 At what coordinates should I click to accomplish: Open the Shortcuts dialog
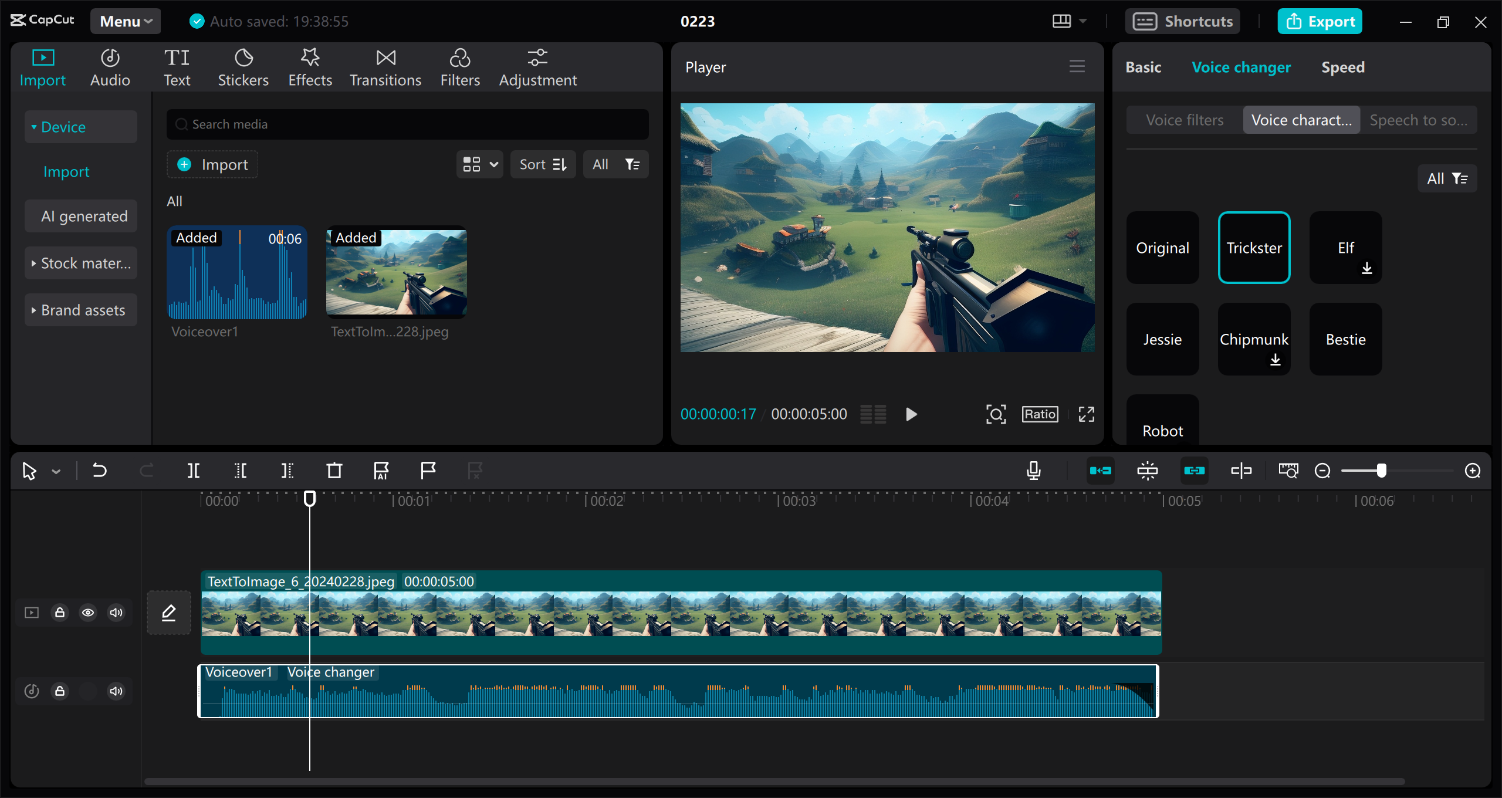1183,21
